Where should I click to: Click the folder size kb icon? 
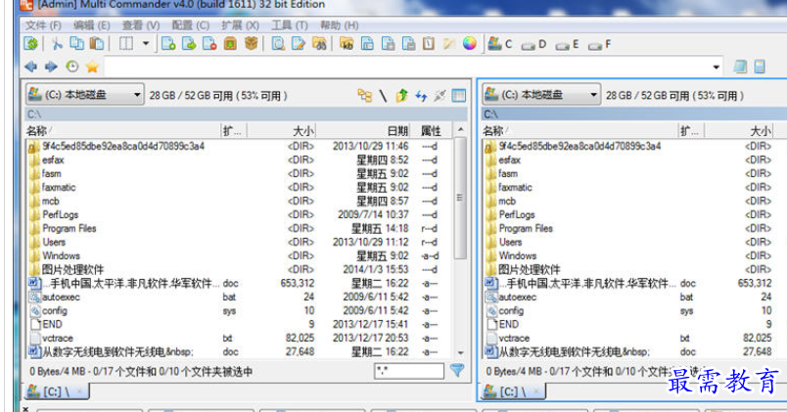(347, 44)
